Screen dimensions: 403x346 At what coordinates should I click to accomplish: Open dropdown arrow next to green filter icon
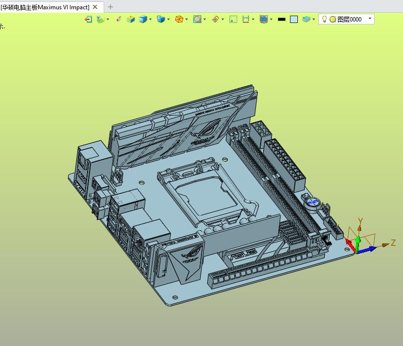click(108, 19)
